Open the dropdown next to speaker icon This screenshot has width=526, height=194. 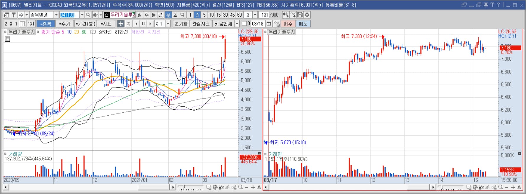[x=100, y=15]
